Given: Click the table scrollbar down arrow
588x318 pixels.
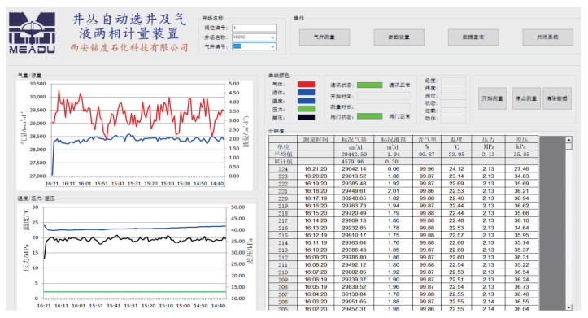Looking at the screenshot, I should pyautogui.click(x=568, y=307).
